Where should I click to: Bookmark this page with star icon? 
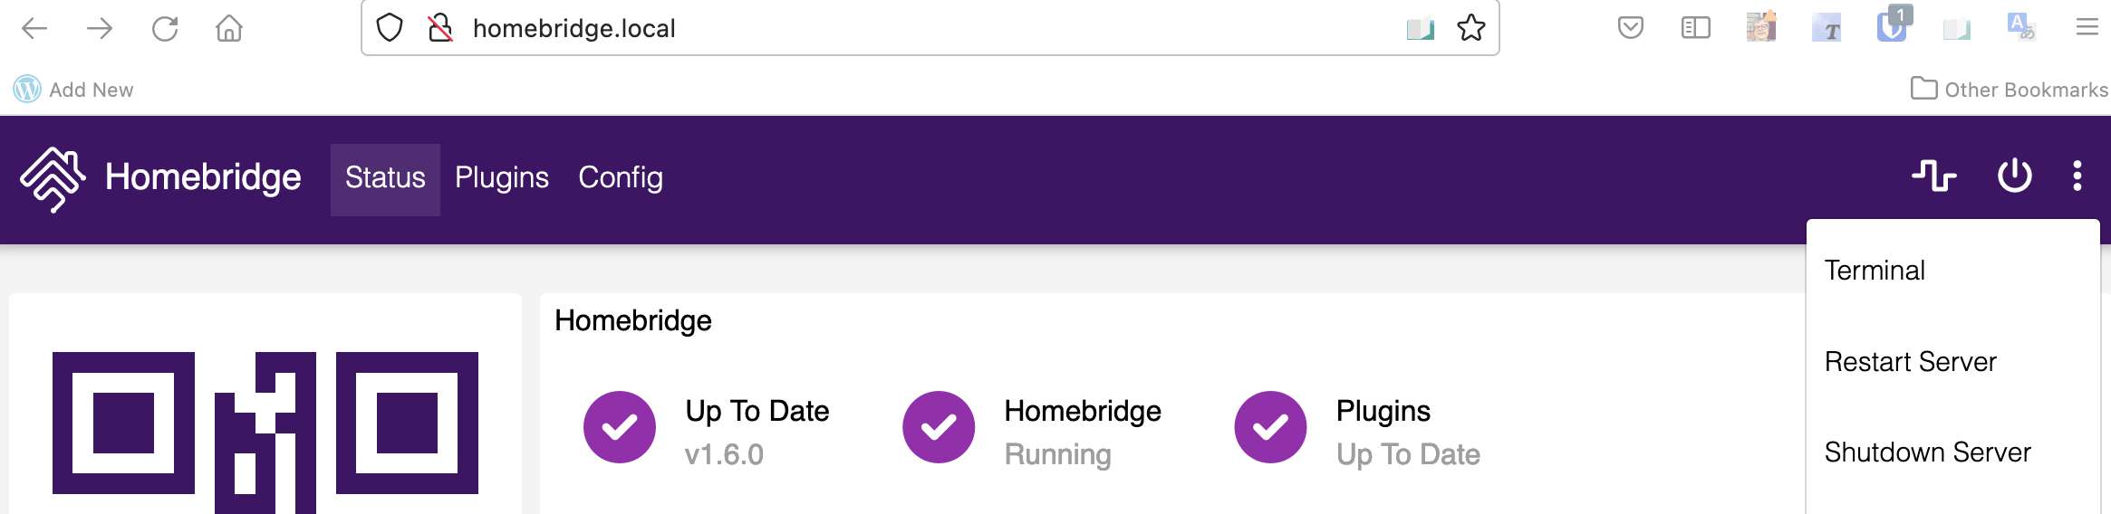coord(1470,28)
